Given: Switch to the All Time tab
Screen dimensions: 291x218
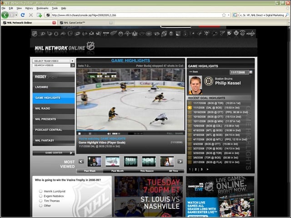Looking at the screenshot, I should [x=173, y=171].
